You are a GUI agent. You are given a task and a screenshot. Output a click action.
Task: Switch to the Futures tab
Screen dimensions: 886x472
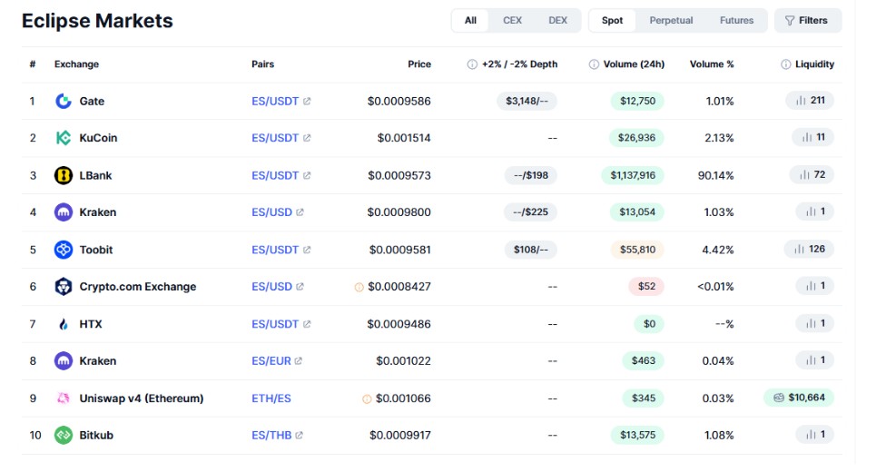point(736,20)
